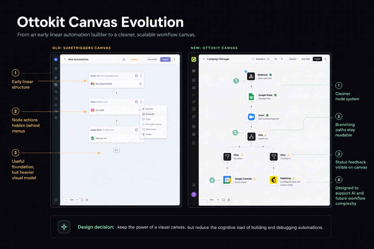
Task: Select the Mailchimp node
Action: (x=273, y=180)
